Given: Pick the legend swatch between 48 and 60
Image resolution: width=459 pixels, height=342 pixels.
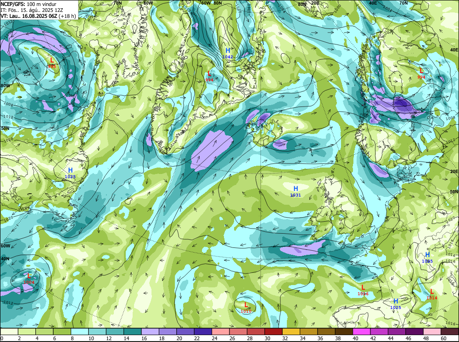Looking at the screenshot, I should click(x=432, y=331).
